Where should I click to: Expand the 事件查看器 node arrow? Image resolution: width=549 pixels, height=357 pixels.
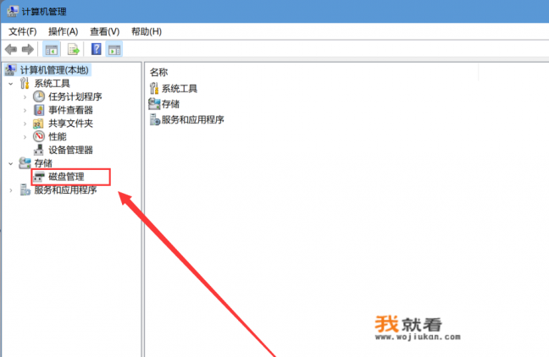pos(25,110)
